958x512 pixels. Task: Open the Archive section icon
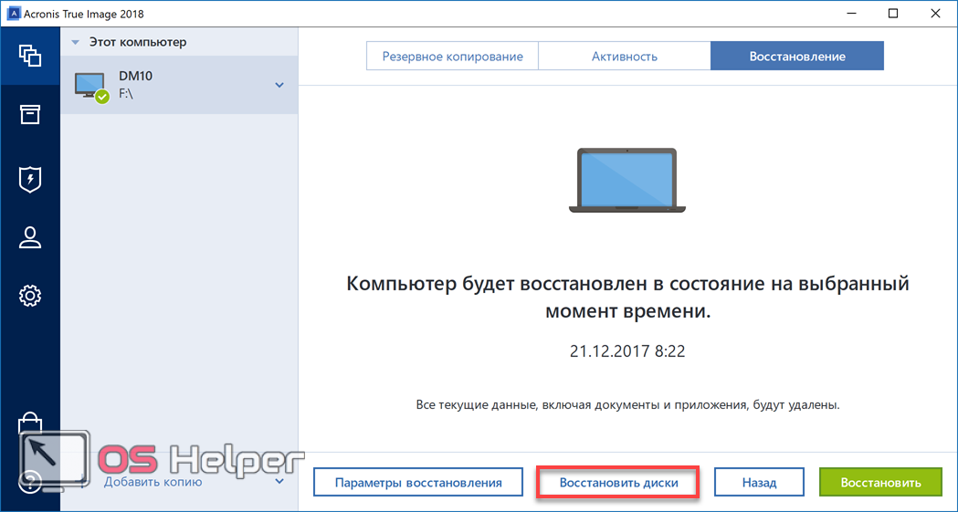[x=30, y=114]
